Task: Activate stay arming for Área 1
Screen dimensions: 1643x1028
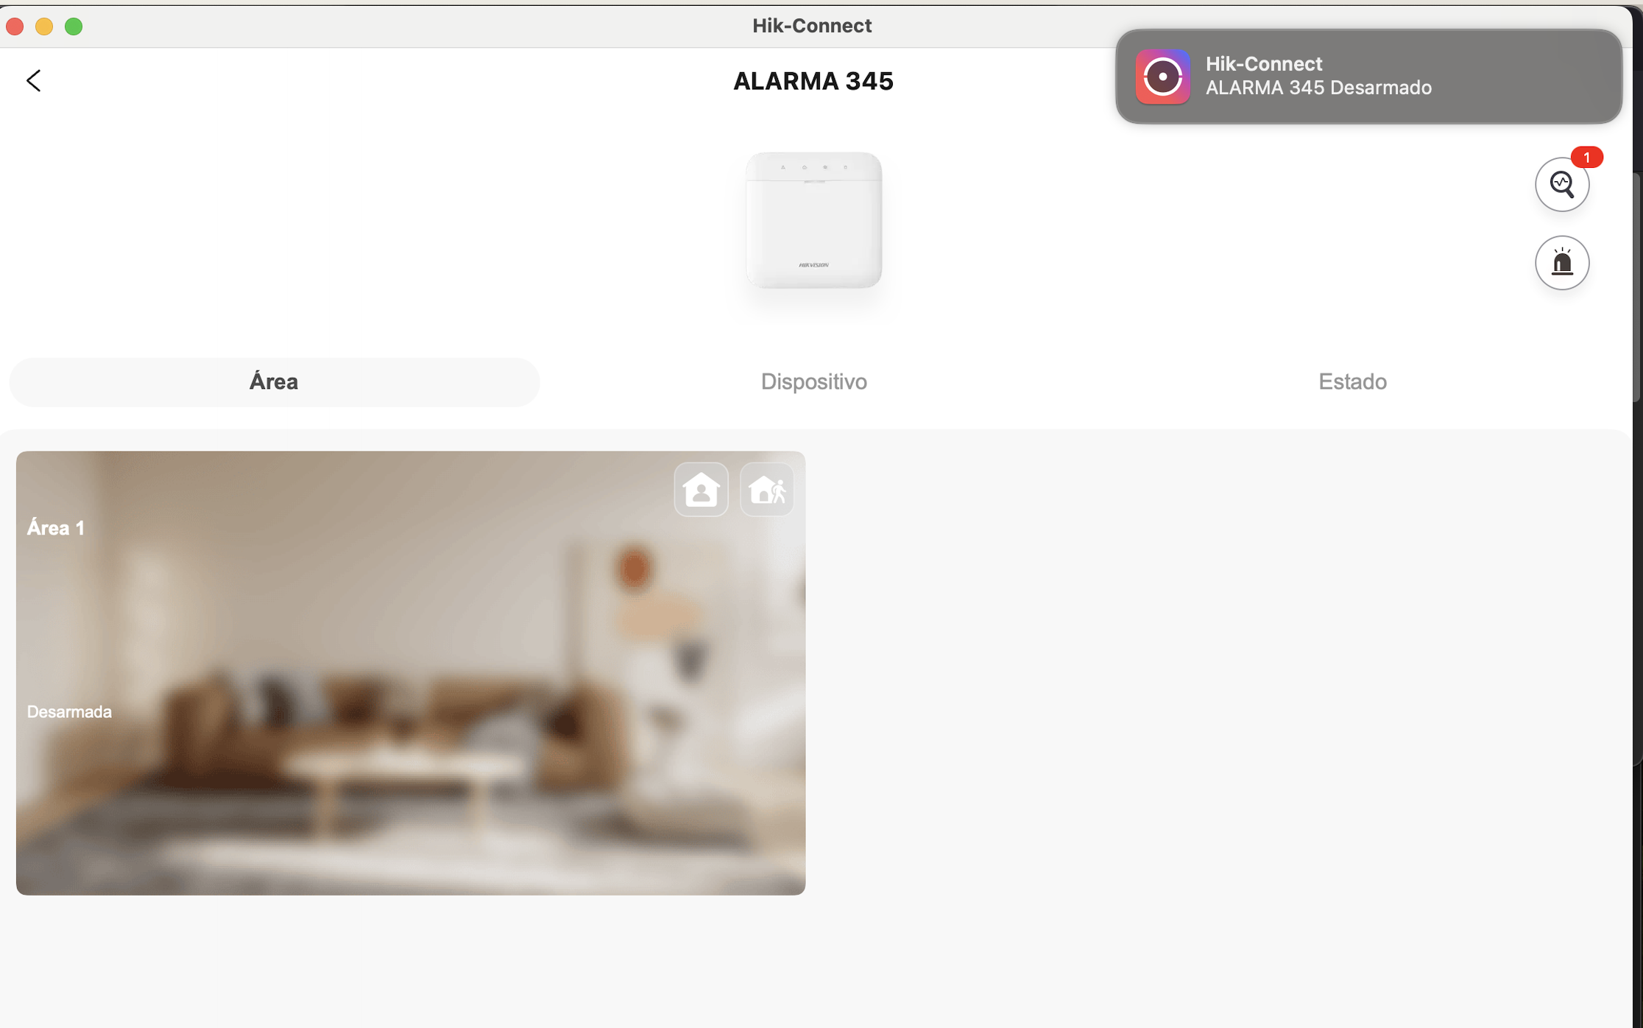Action: tap(701, 490)
